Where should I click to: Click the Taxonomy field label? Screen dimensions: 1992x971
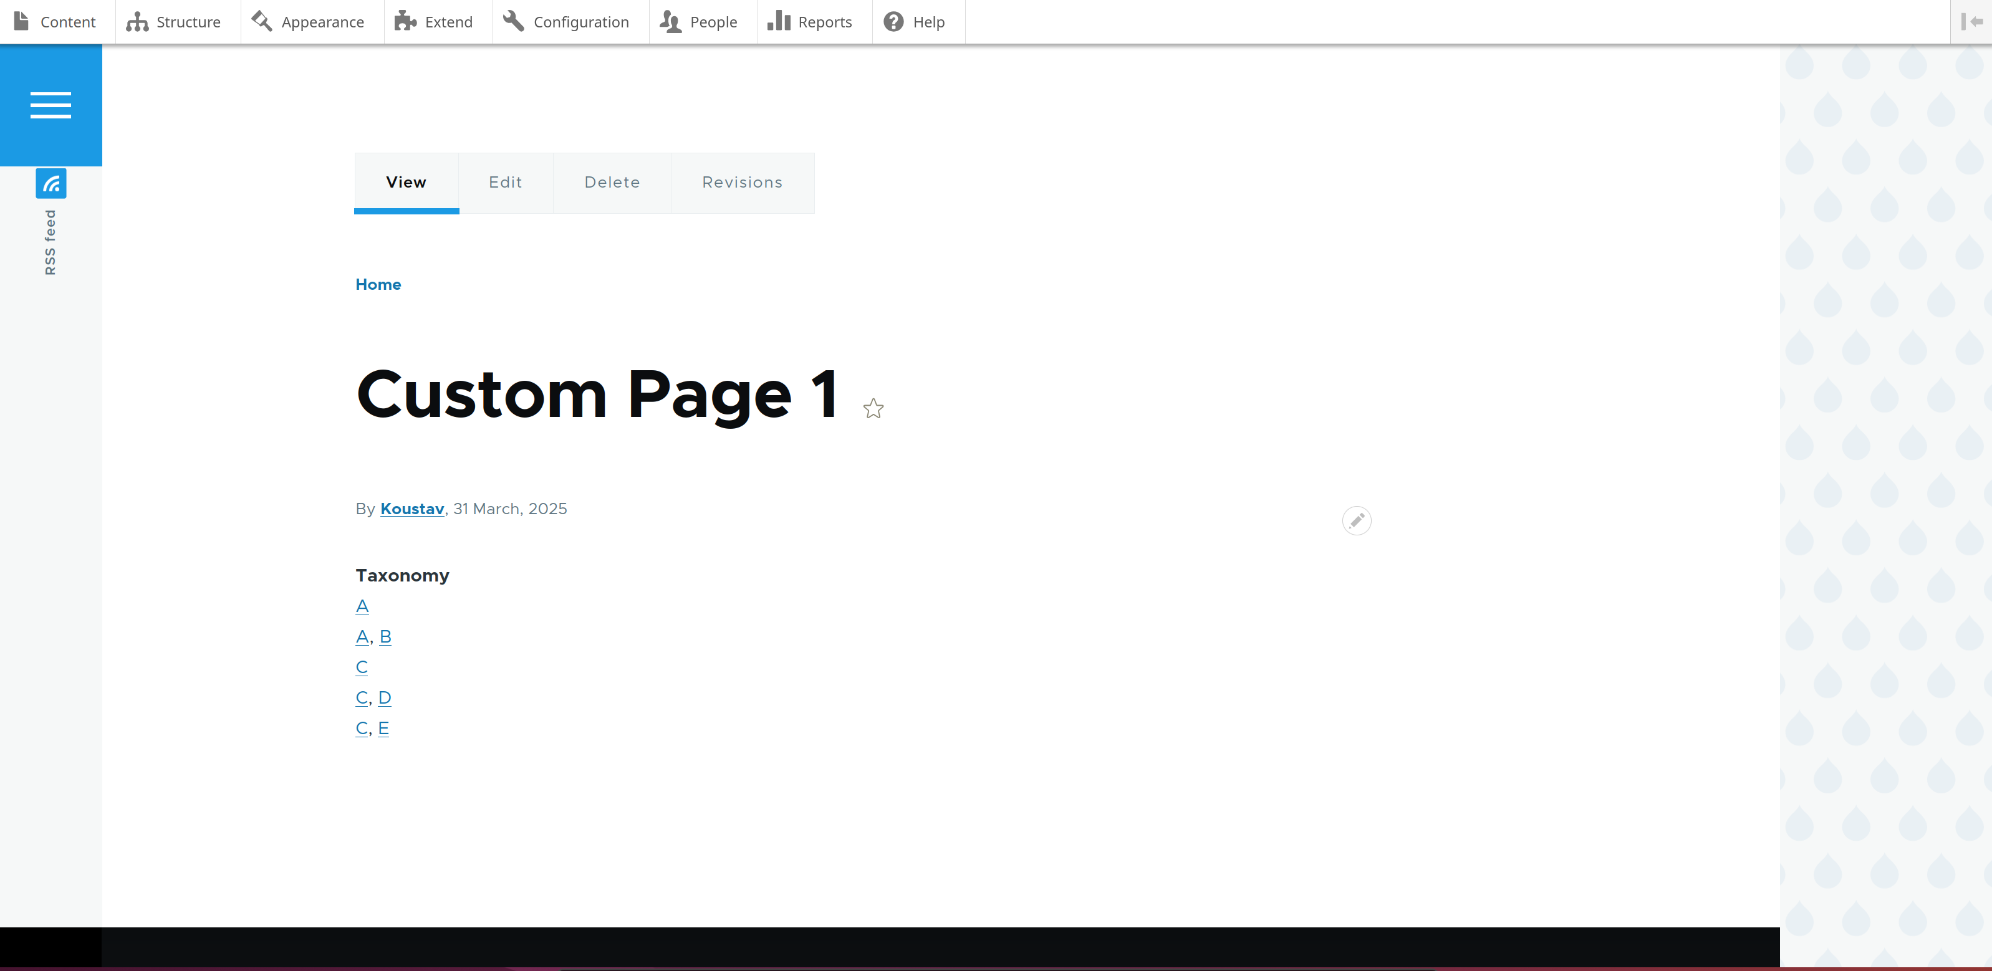point(402,575)
